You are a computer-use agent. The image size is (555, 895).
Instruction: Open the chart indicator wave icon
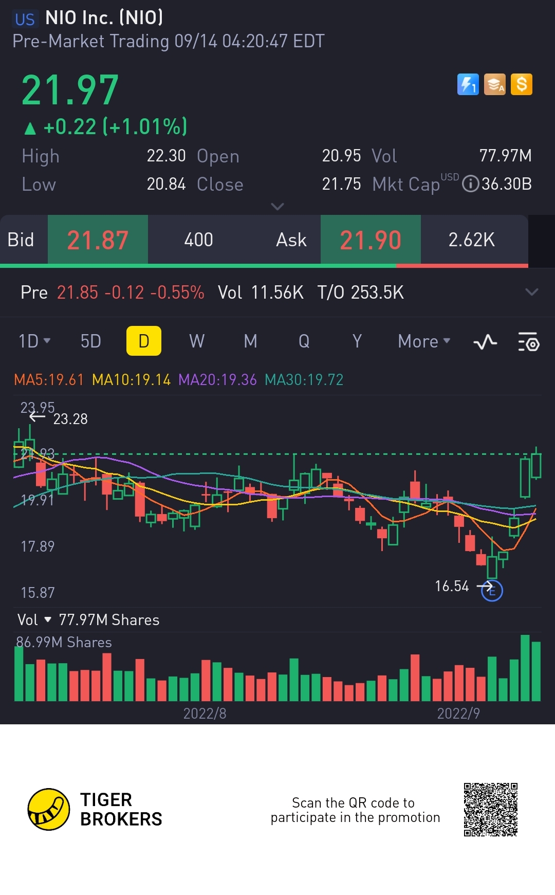tap(485, 342)
